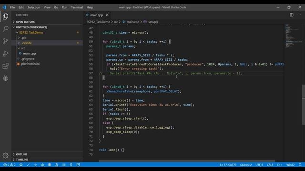Select the main.cpp editor tab
305x171 pixels.
tap(96, 15)
